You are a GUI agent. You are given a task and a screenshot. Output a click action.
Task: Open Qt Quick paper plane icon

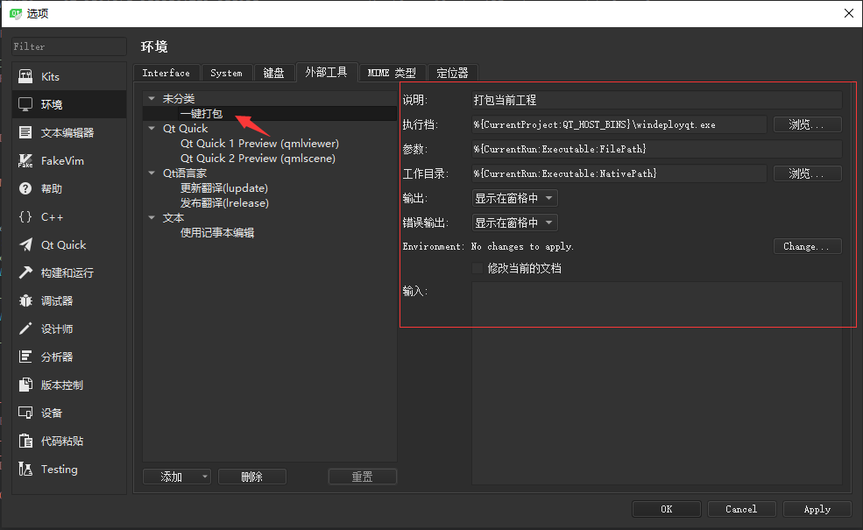tap(25, 245)
